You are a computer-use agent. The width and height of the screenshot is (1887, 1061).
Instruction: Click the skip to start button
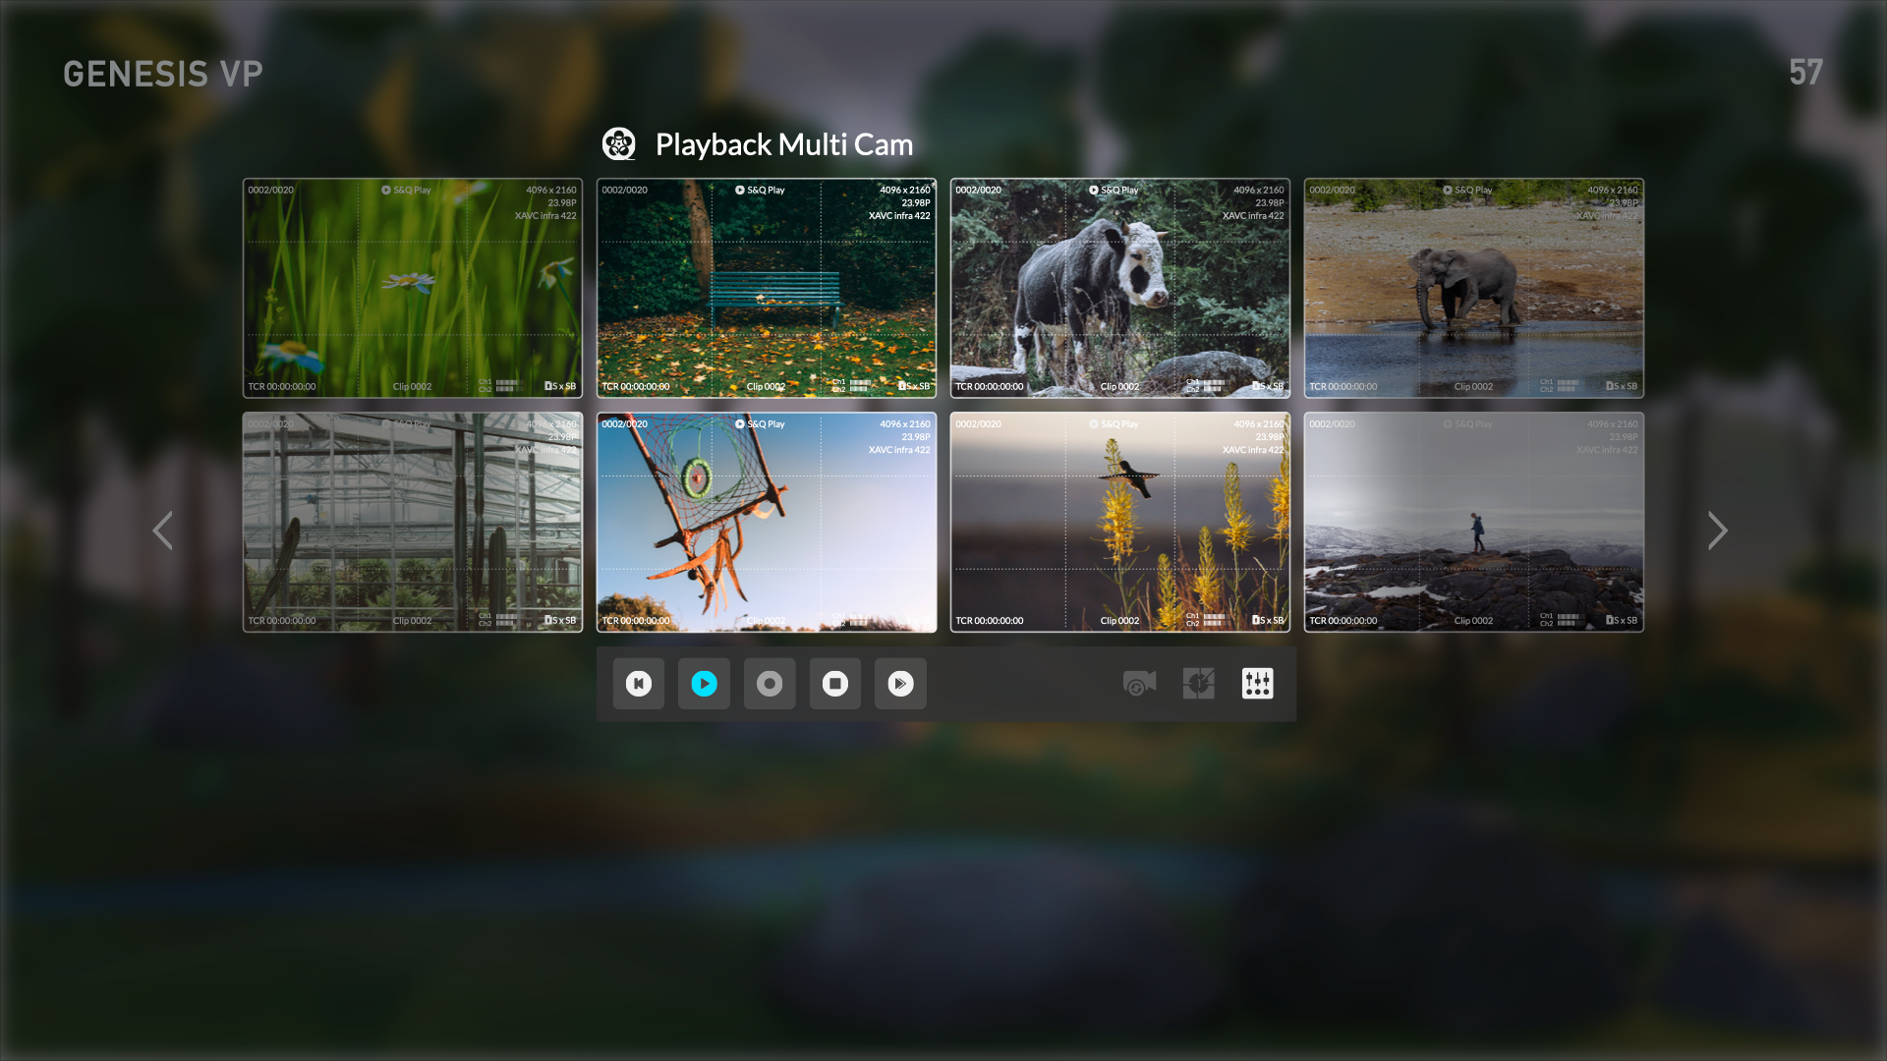639,684
